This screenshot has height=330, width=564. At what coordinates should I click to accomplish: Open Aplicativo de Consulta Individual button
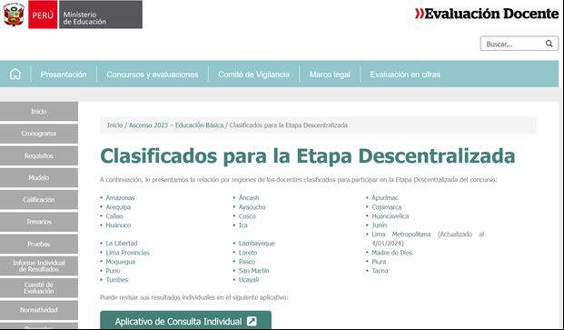click(185, 320)
